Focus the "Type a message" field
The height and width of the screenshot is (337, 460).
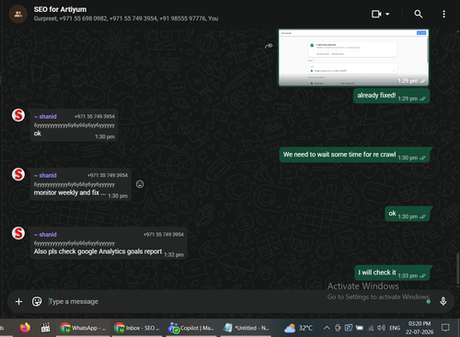pyautogui.click(x=236, y=302)
